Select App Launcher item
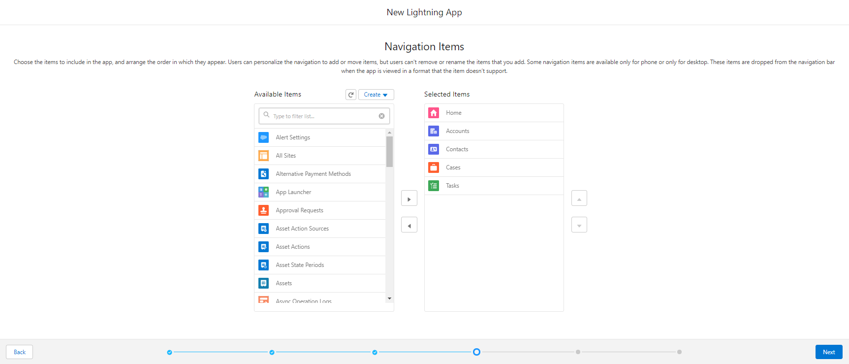Viewport: 849px width, 364px height. pos(320,192)
